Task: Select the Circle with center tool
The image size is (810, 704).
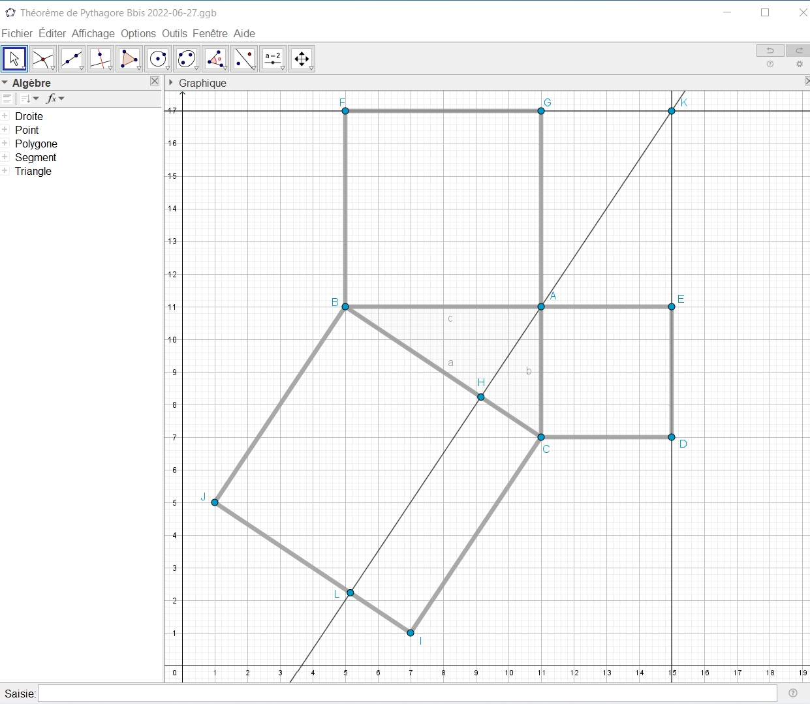Action: pyautogui.click(x=158, y=59)
